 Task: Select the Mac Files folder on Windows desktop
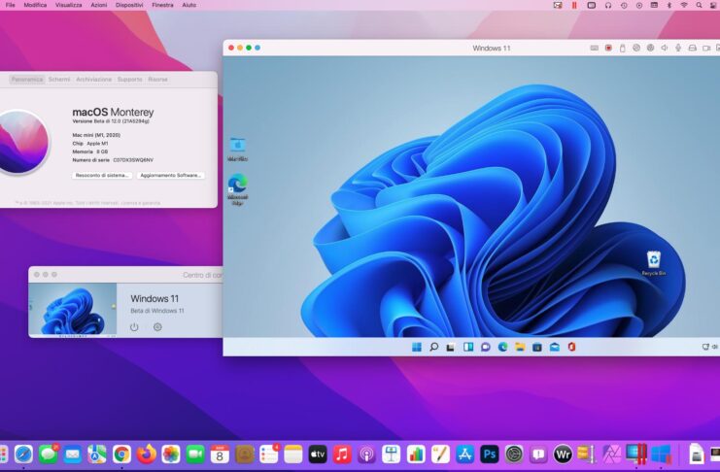point(237,149)
